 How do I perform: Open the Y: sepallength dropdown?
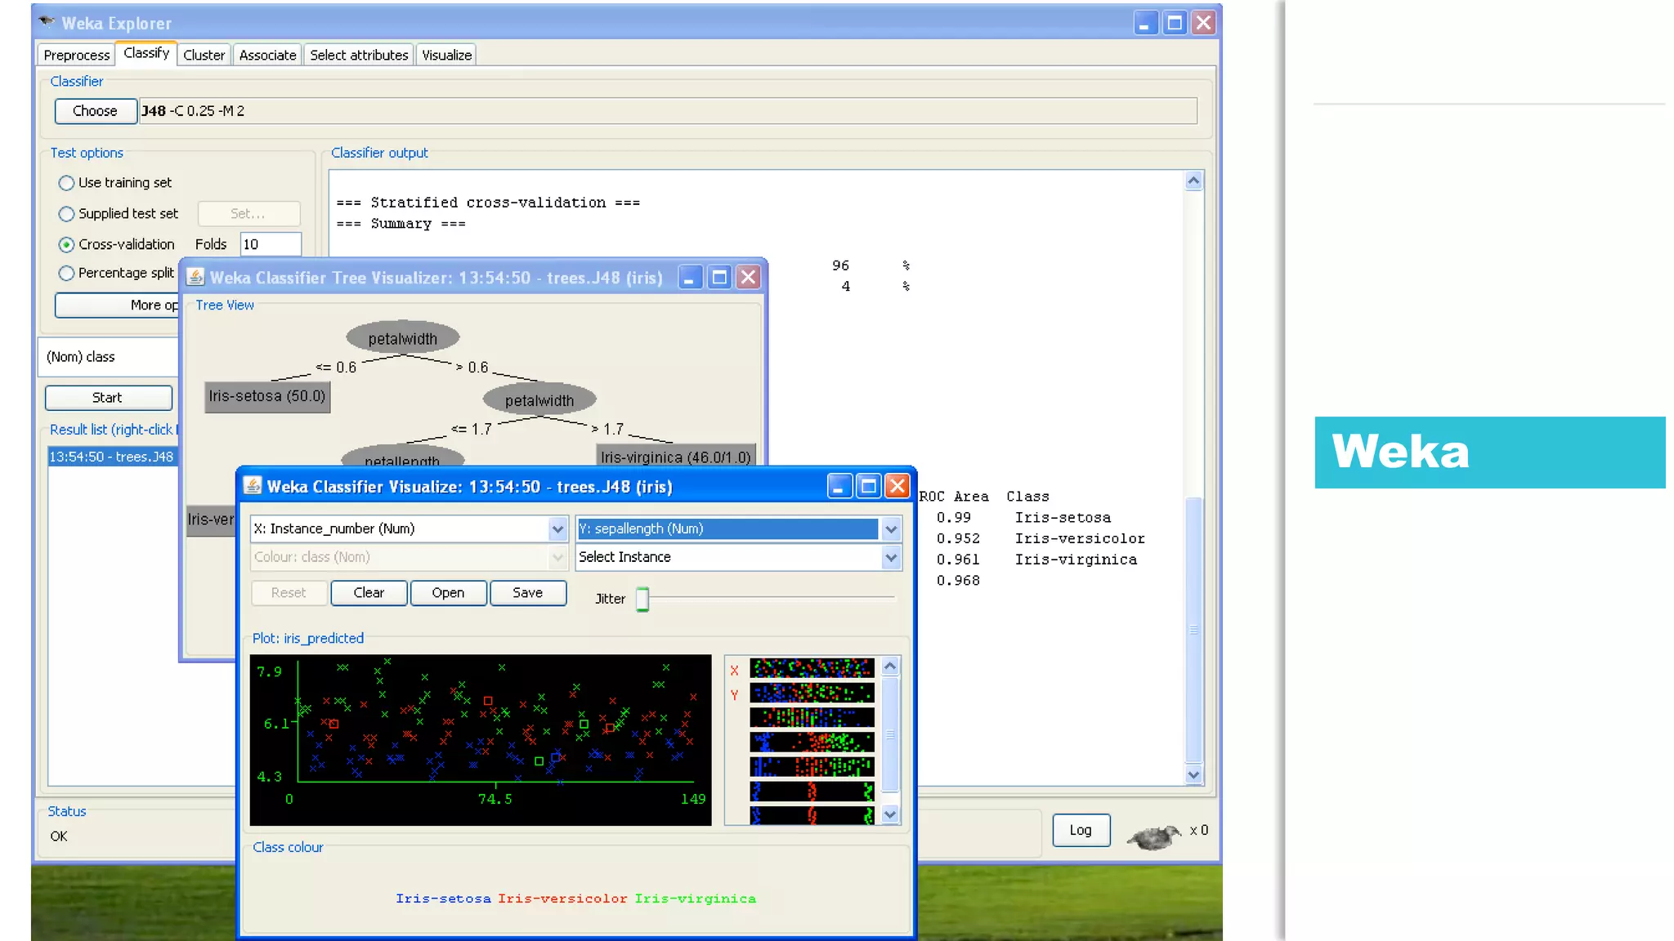click(891, 529)
